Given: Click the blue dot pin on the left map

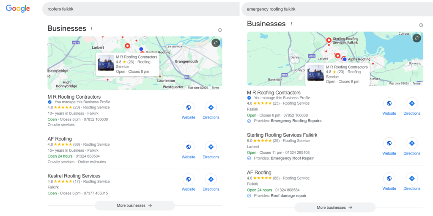Looking at the screenshot, I should coord(141,49).
